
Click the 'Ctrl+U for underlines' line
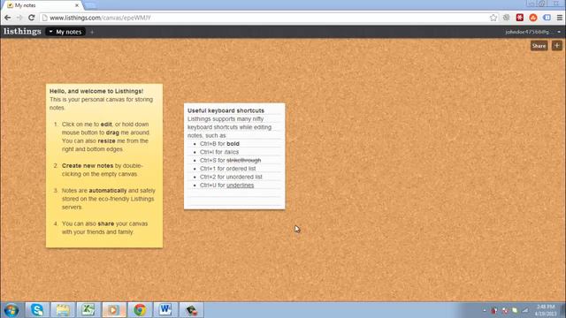click(226, 185)
